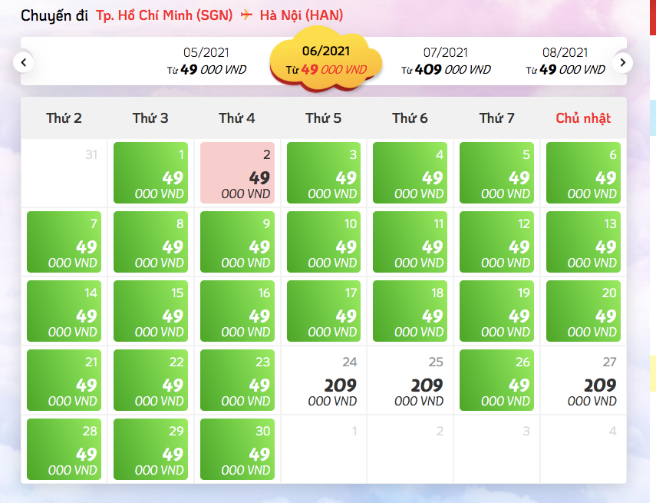Show later months with right arrow
Image resolution: width=656 pixels, height=503 pixels.
[x=622, y=62]
